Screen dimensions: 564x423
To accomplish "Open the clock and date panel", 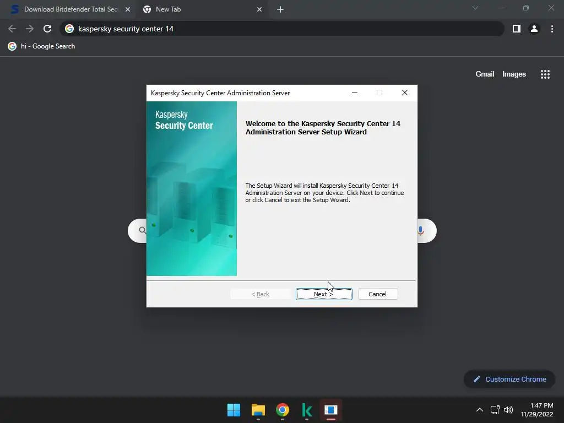I will pos(537,410).
